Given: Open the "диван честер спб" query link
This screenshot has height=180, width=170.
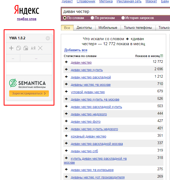Looking at the screenshot, I should click(84, 151).
